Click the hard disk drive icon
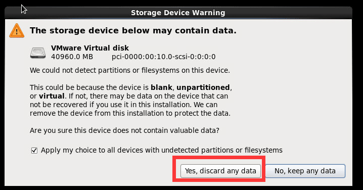Image resolution: width=363 pixels, height=190 pixels. coord(38,53)
